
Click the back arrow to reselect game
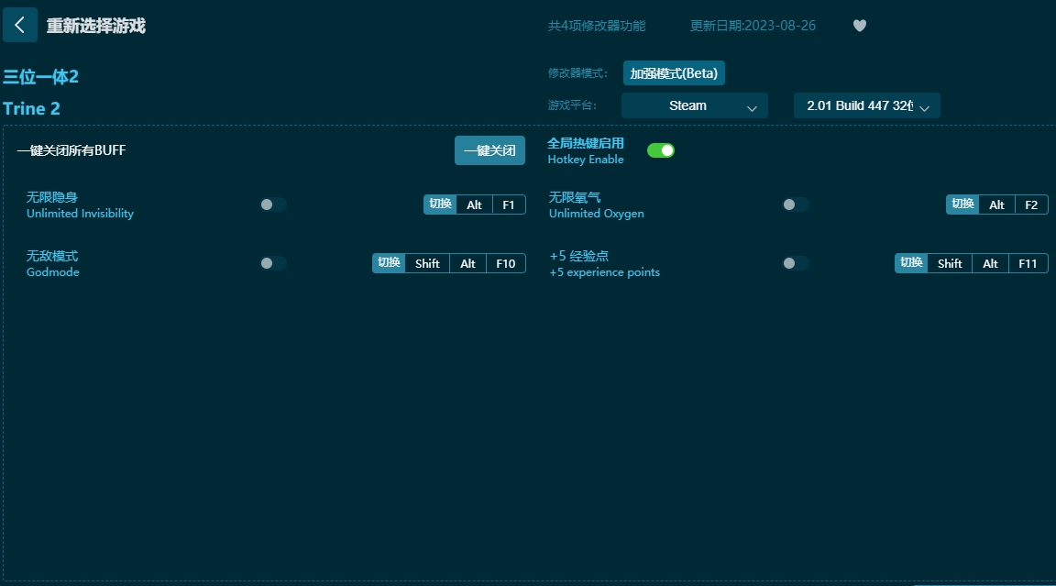(20, 25)
